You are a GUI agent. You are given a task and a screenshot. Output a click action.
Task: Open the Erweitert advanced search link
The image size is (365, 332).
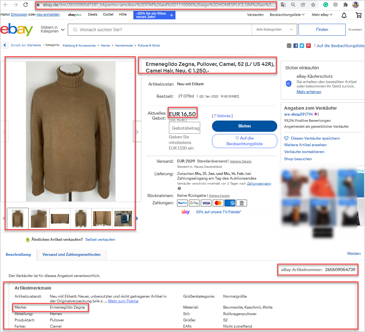click(355, 30)
